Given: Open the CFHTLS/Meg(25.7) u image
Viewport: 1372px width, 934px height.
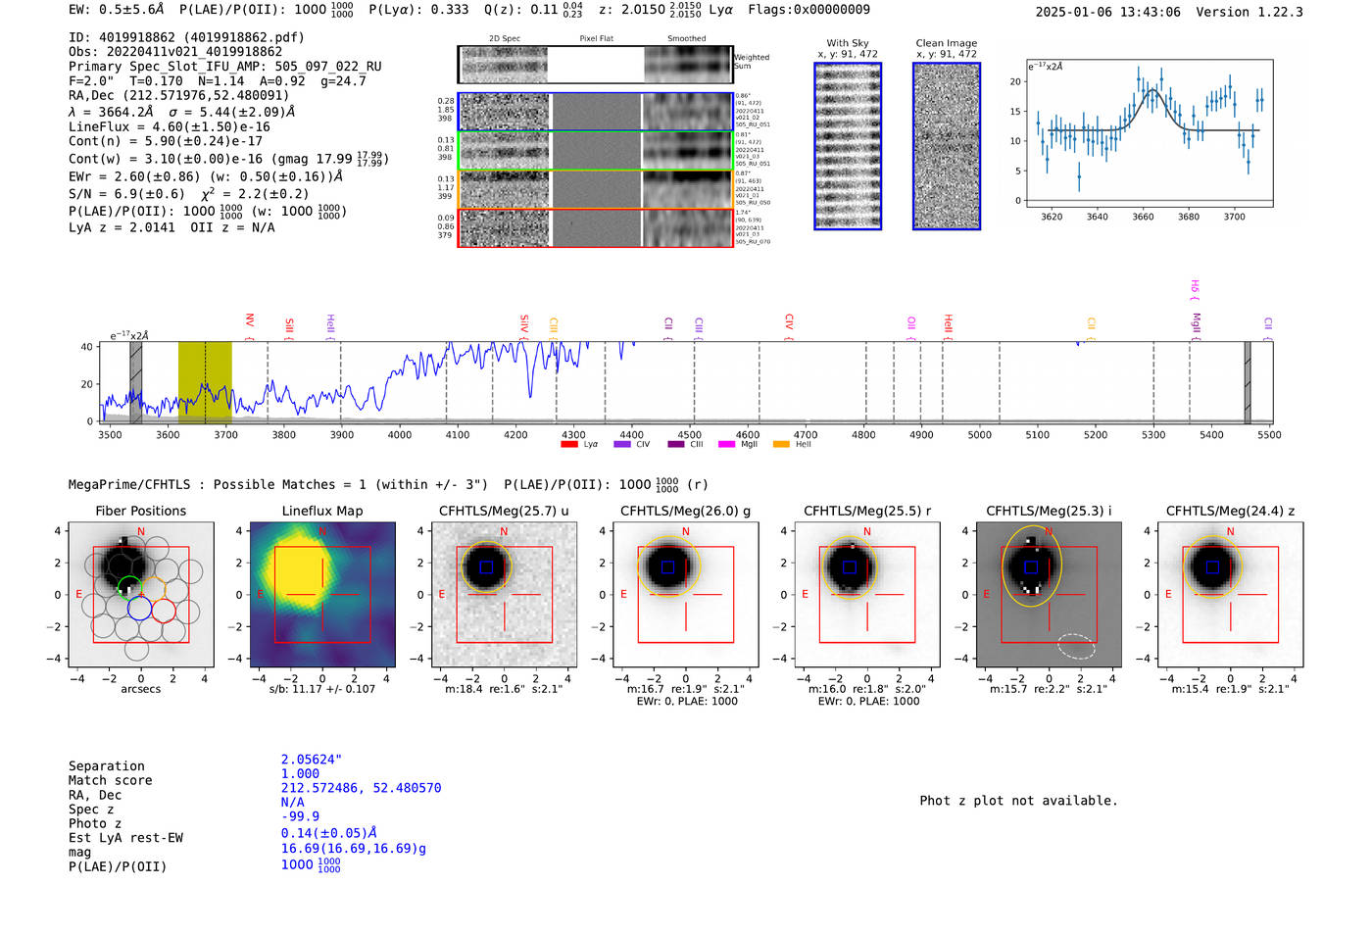Looking at the screenshot, I should tap(504, 595).
